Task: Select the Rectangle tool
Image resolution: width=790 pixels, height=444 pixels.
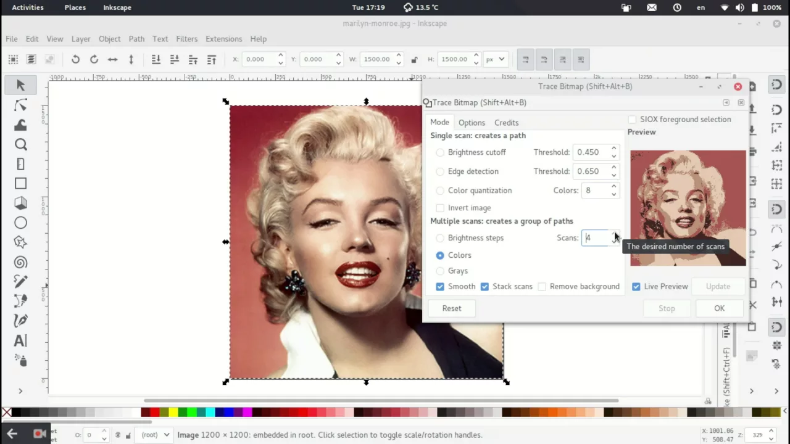Action: 20,184
